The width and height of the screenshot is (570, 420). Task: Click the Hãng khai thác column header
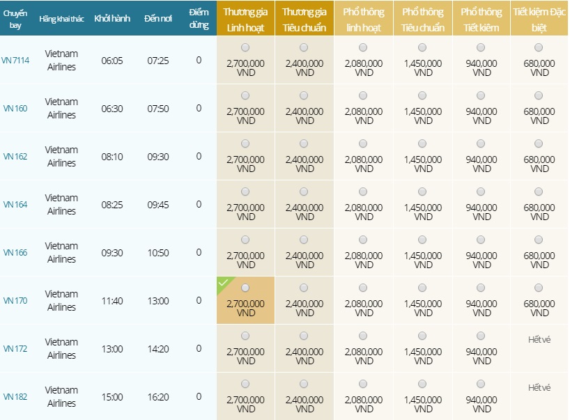point(61,19)
